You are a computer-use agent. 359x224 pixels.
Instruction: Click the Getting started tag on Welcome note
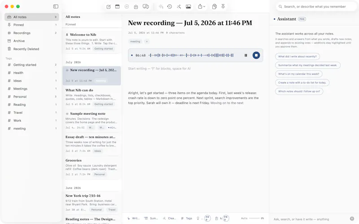point(104,49)
